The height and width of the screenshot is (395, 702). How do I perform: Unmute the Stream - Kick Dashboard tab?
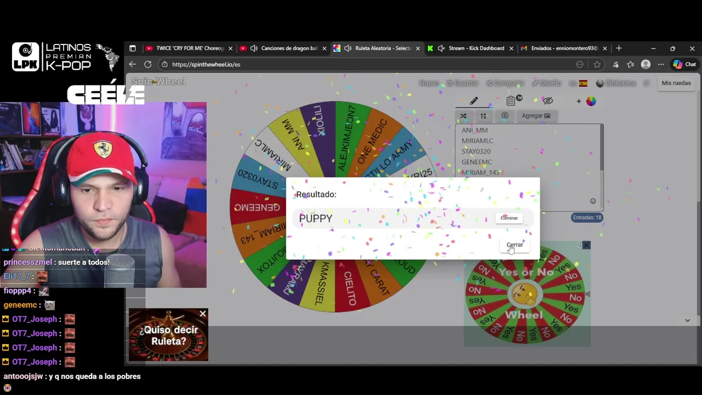click(441, 48)
